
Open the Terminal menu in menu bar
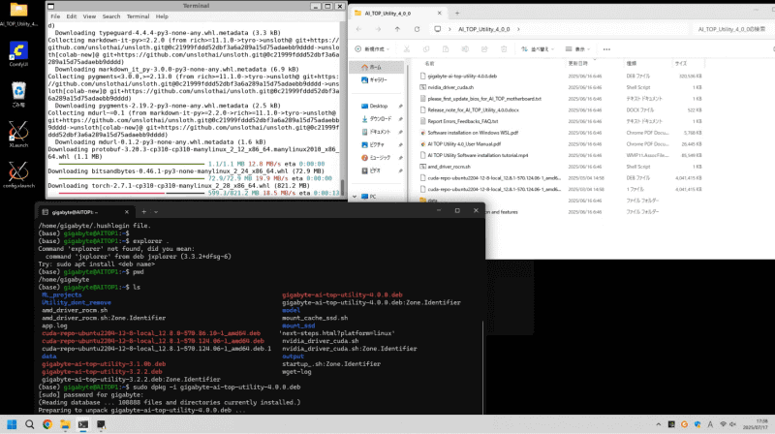pyautogui.click(x=138, y=16)
